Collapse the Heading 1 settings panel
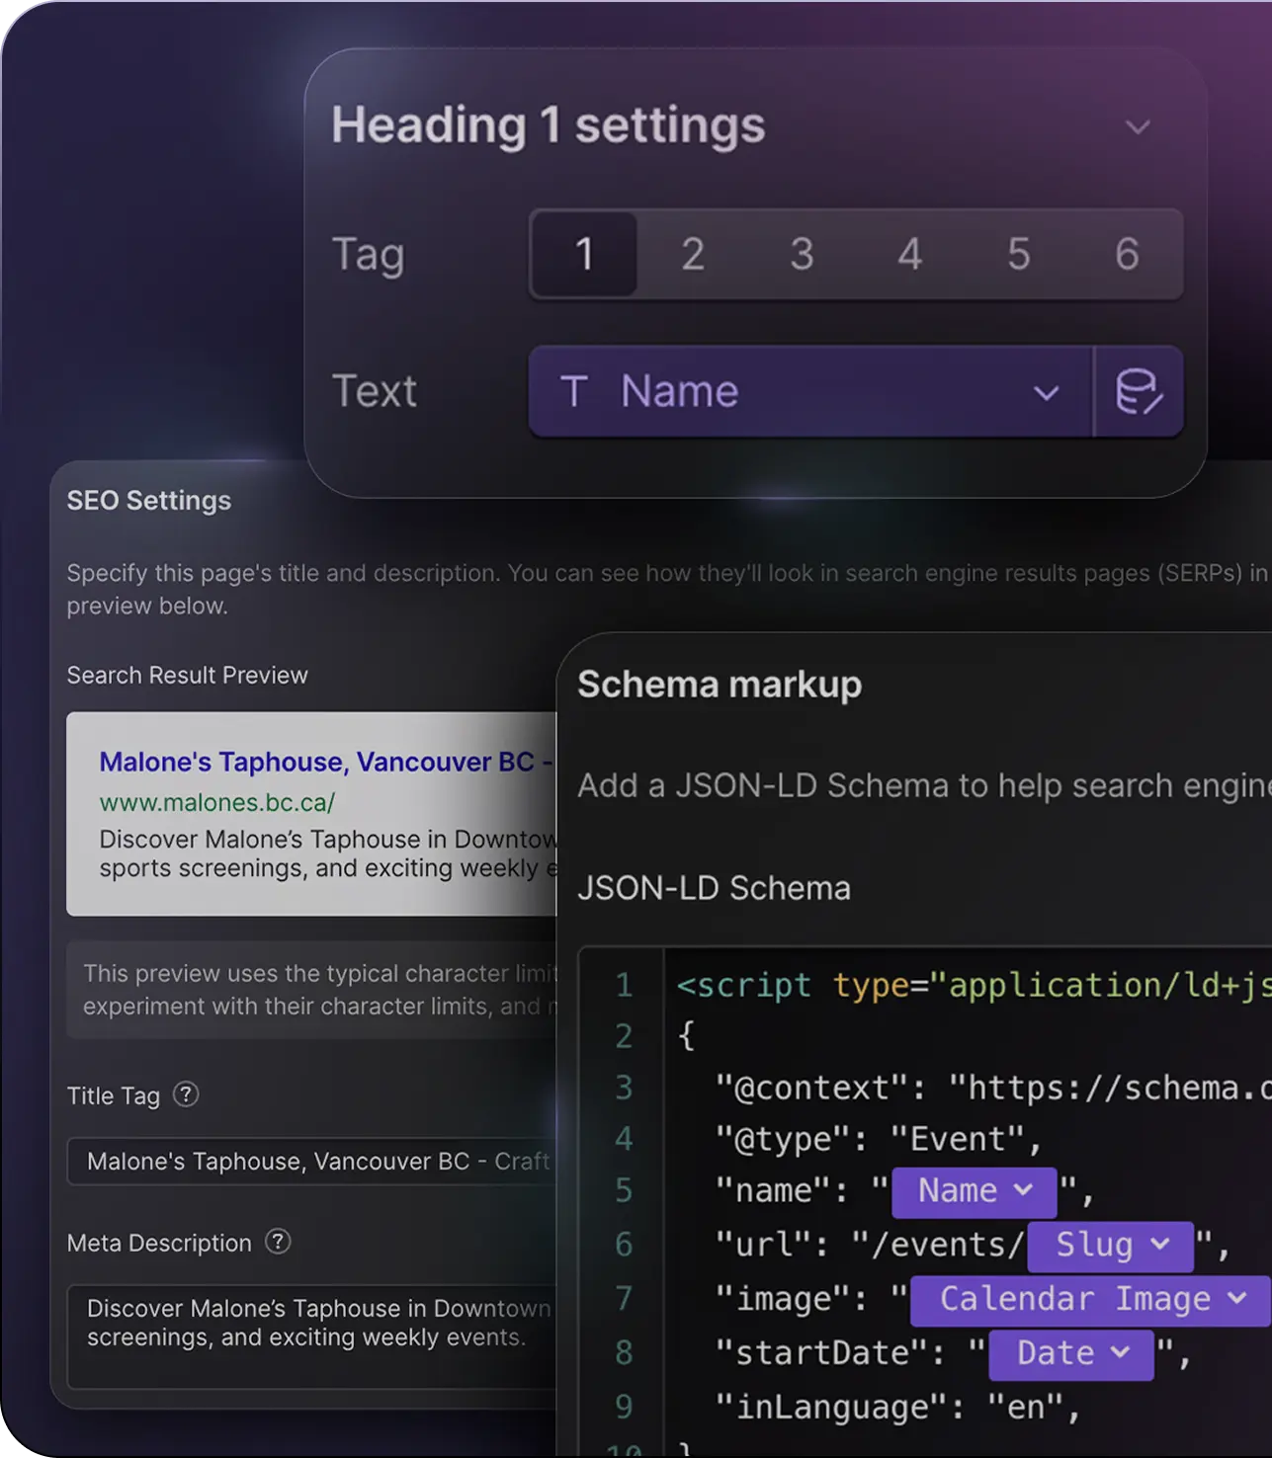 pos(1138,127)
